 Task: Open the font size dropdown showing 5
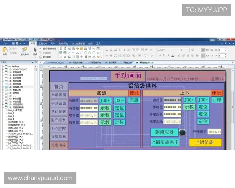pyautogui.click(x=188, y=50)
